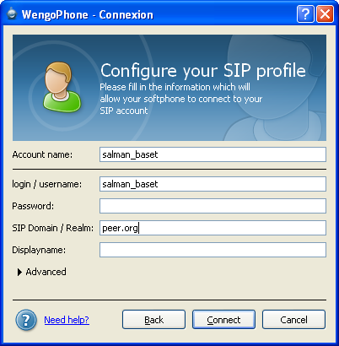The width and height of the screenshot is (339, 346).
Task: Click the WengoPhone title bar app icon
Action: (x=12, y=14)
